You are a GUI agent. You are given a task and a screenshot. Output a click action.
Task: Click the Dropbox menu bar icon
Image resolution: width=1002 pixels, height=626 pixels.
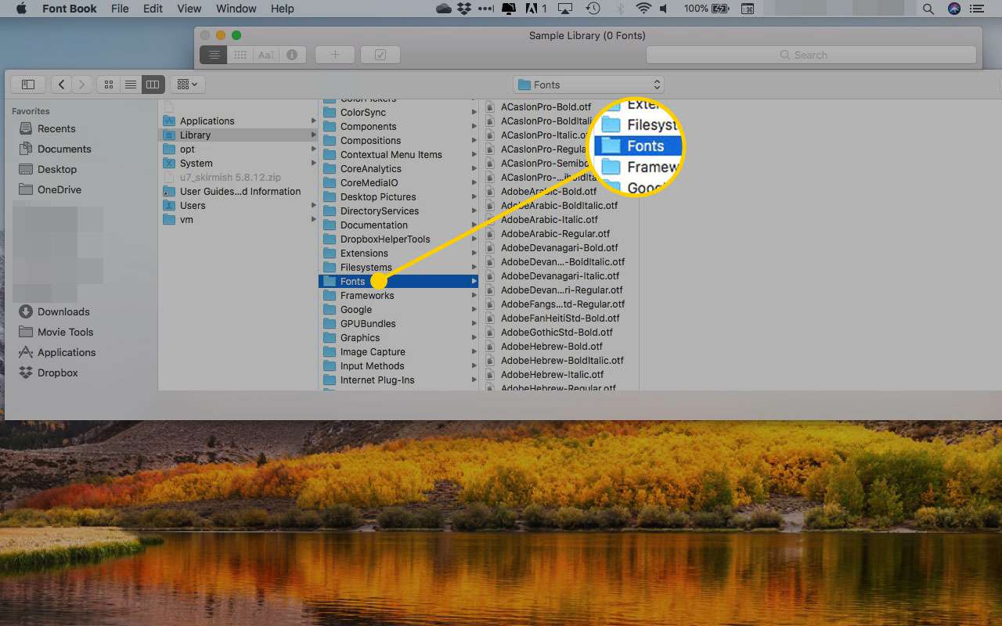[x=465, y=9]
